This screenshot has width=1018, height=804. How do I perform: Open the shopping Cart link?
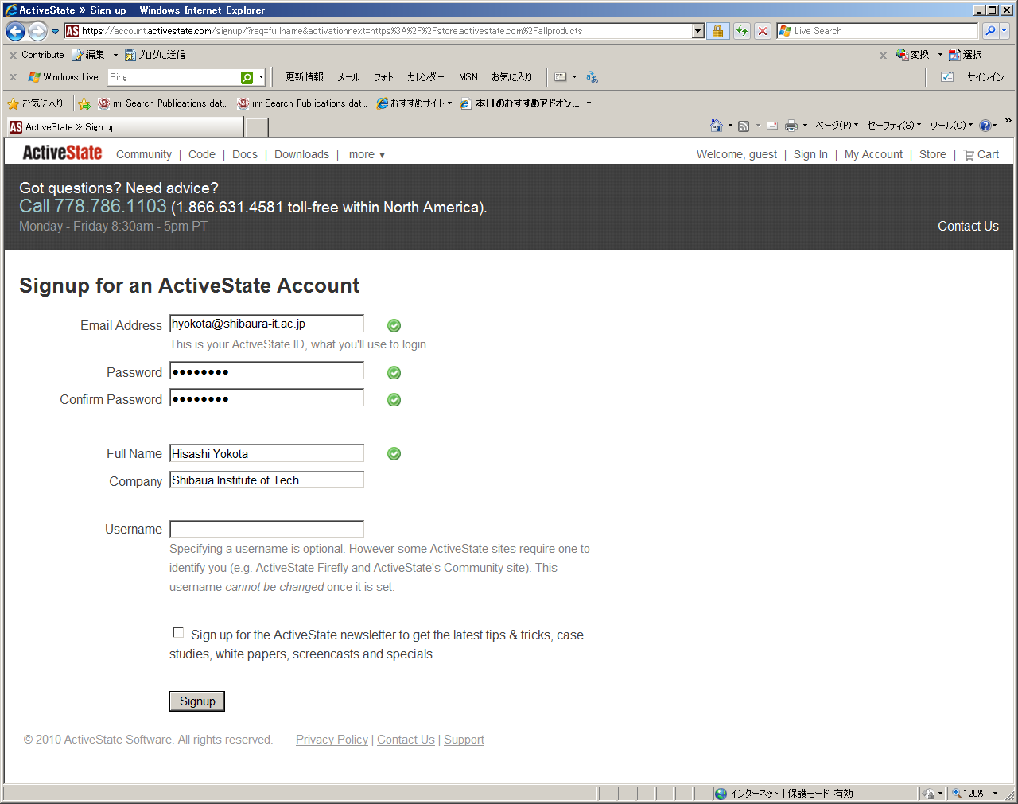click(x=981, y=154)
